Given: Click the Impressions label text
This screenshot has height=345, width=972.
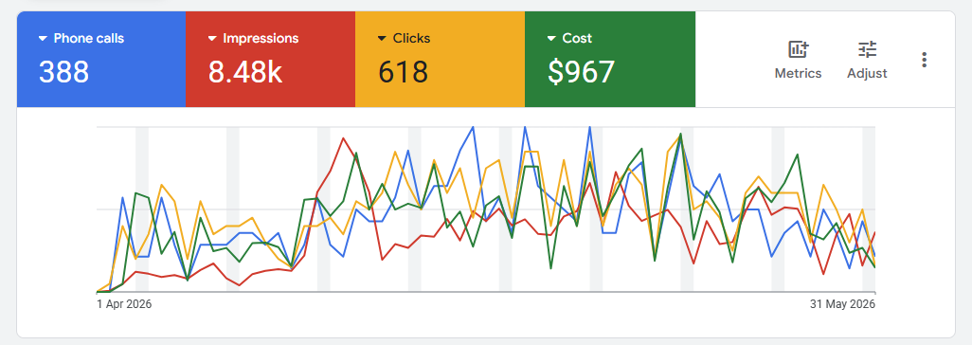Looking at the screenshot, I should click(x=261, y=39).
